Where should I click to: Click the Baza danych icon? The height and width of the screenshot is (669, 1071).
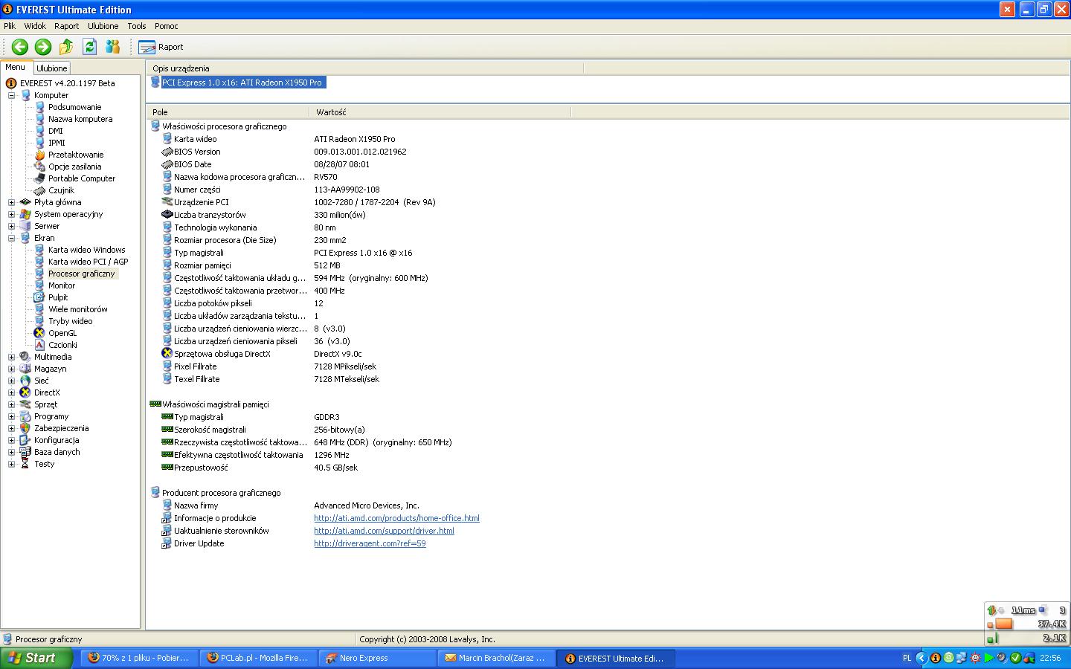point(25,452)
